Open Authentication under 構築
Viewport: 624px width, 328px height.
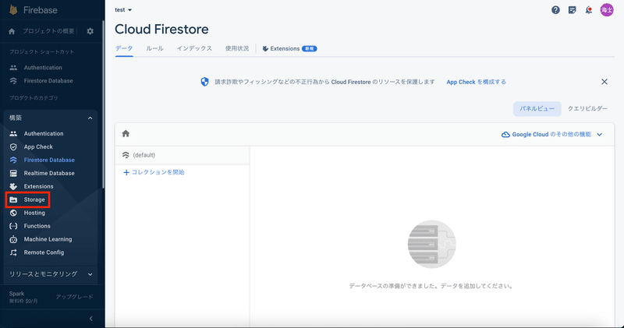click(x=44, y=133)
